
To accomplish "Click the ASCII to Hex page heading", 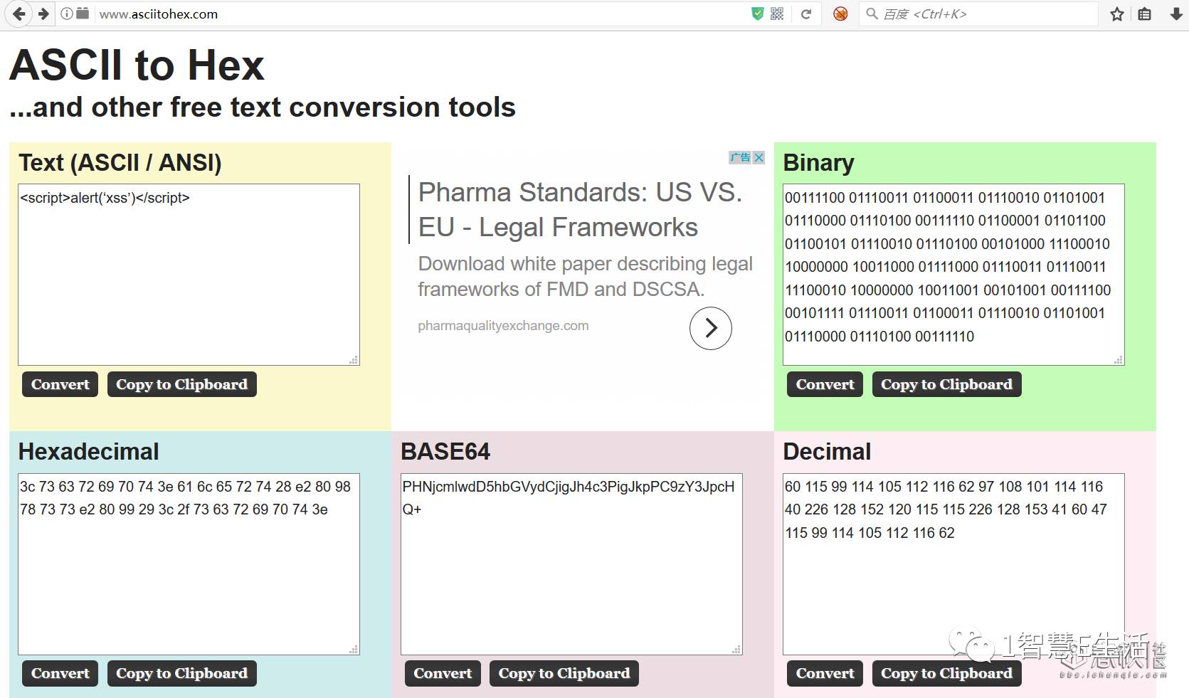I will coord(137,65).
